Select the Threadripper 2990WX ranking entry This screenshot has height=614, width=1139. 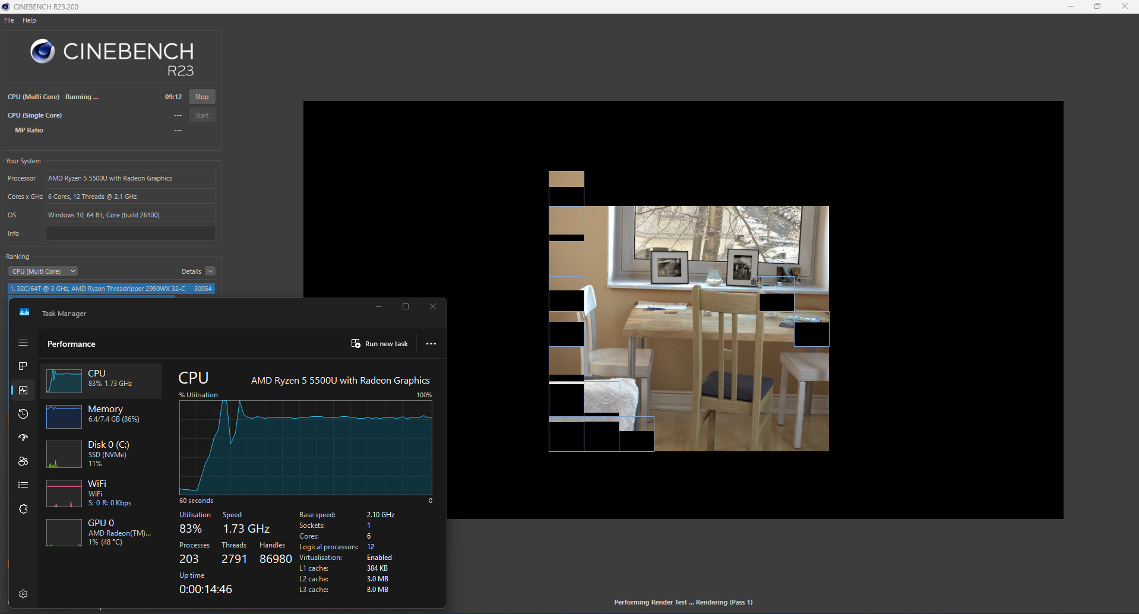[x=111, y=289]
